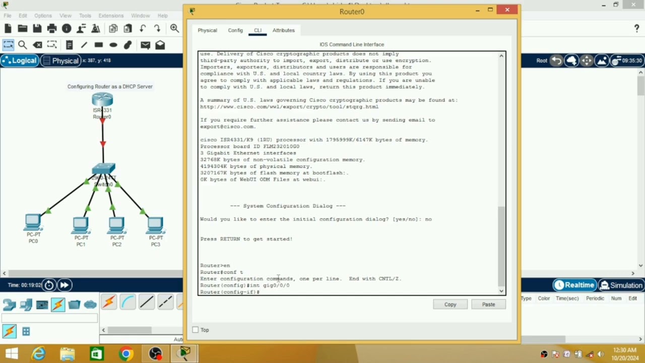Image resolution: width=645 pixels, height=363 pixels.
Task: Print using the printer icon
Action: coord(51,29)
